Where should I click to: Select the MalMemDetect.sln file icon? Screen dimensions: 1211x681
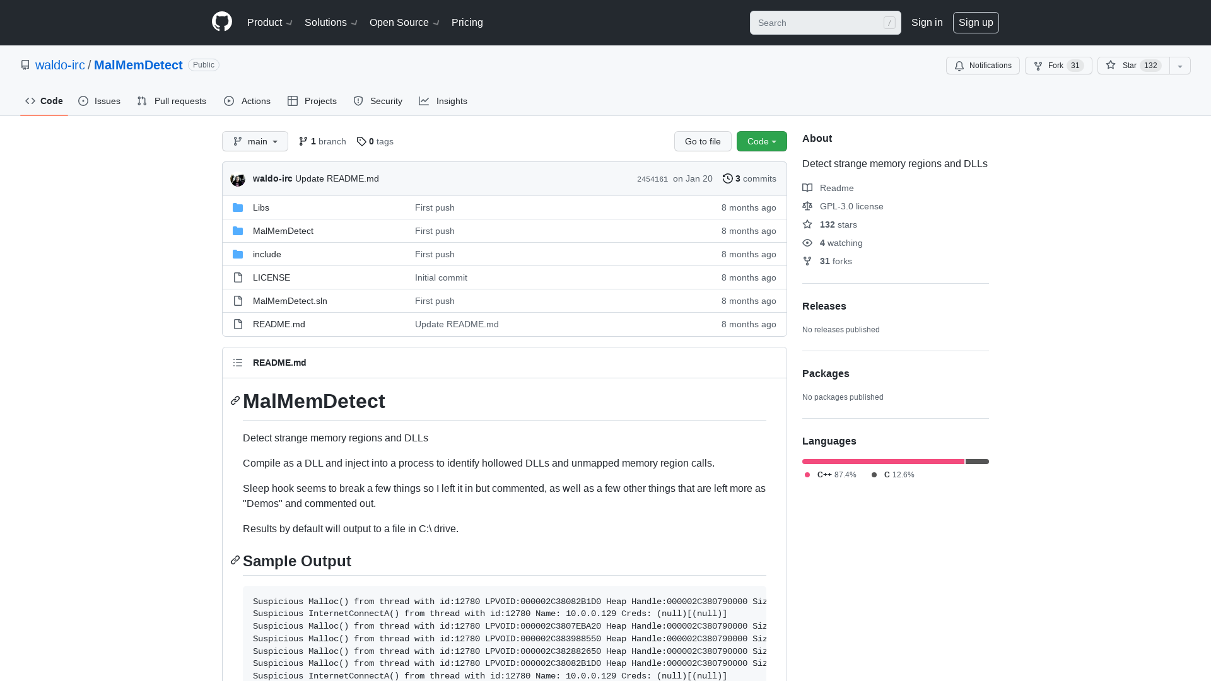click(238, 301)
